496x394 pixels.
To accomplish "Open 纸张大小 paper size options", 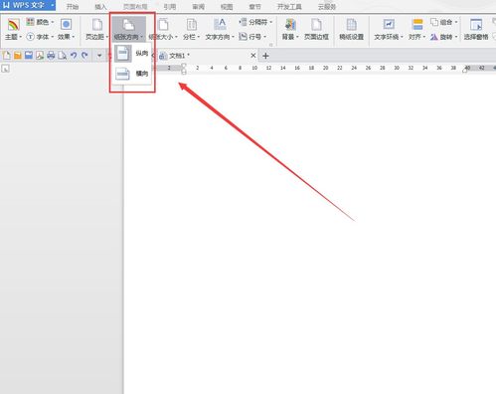I will [163, 29].
